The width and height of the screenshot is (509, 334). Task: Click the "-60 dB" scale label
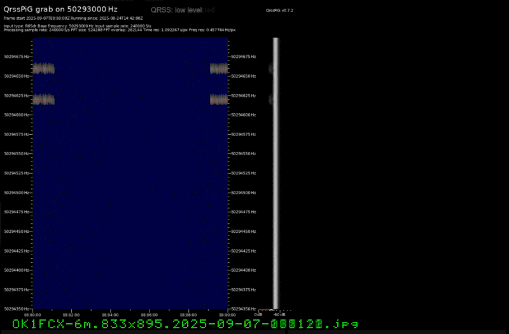[279, 315]
